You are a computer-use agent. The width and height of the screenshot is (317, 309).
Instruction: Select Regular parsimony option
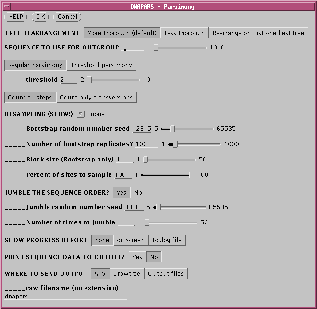pos(36,65)
